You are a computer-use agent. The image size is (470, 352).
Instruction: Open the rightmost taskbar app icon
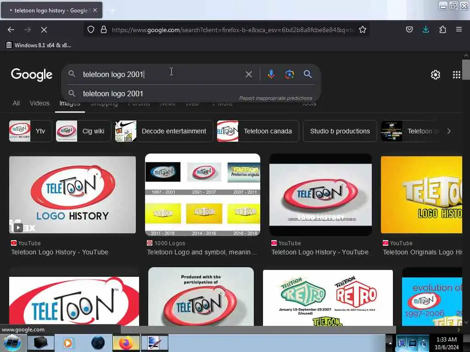(x=155, y=343)
